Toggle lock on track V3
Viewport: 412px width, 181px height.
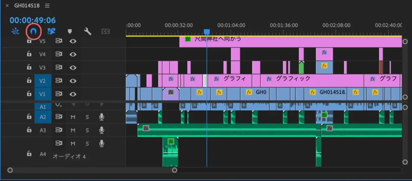pyautogui.click(x=29, y=67)
